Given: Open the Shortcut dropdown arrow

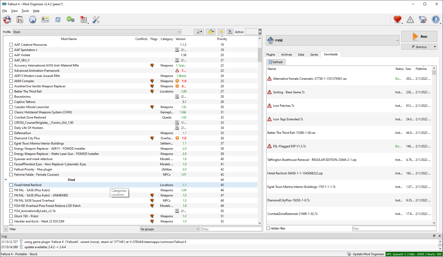Looking at the screenshot, I should (x=435, y=47).
